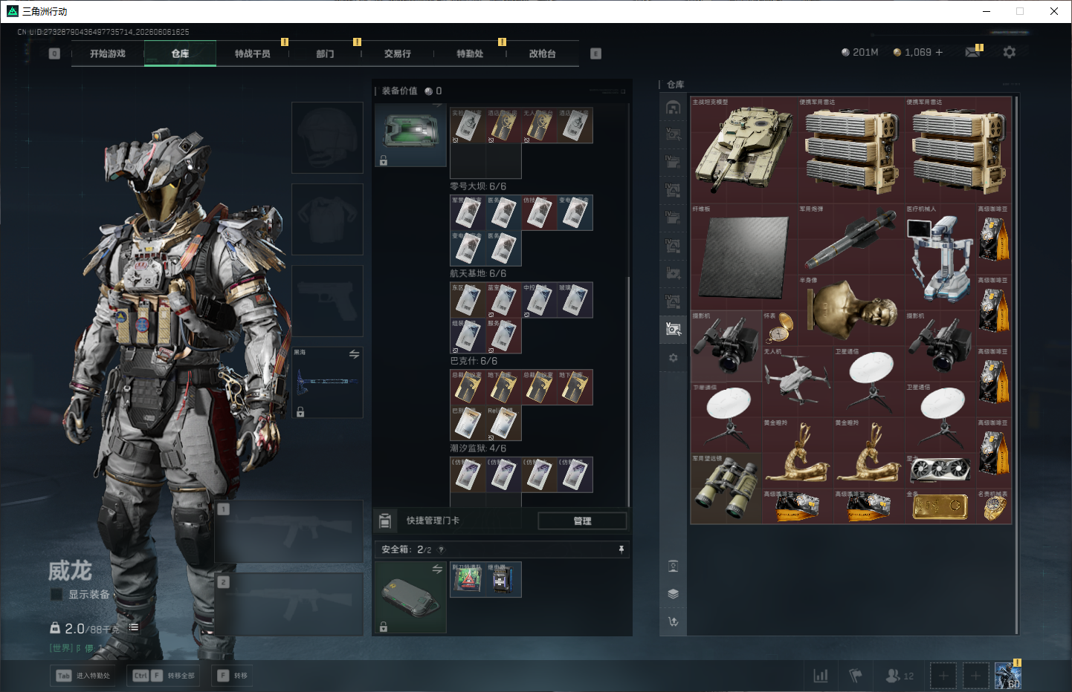Select the 金条 gold bar item
This screenshot has width=1072, height=692.
[940, 507]
